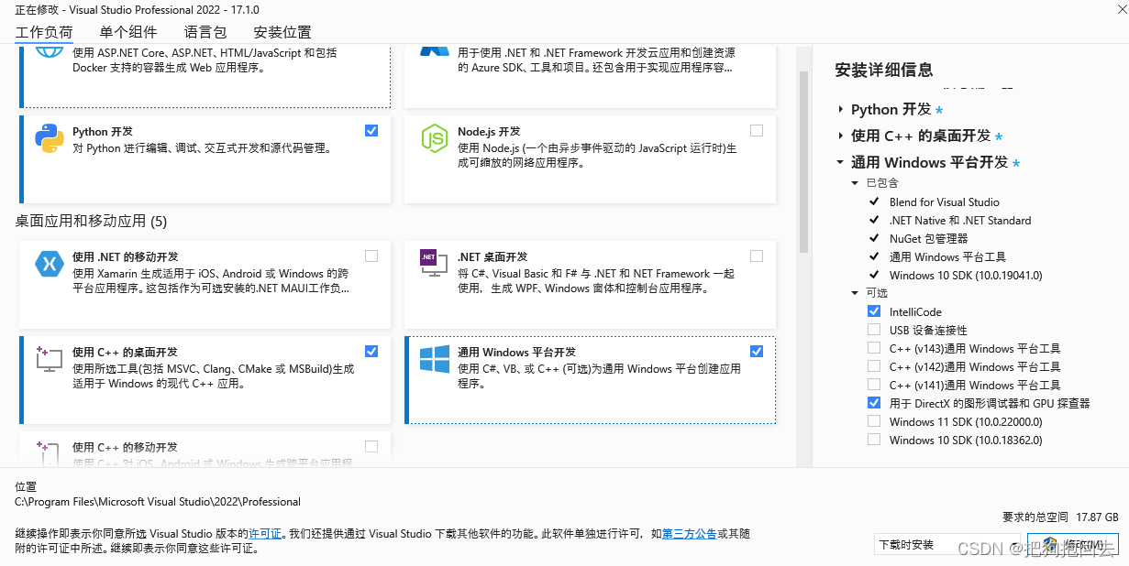Screen dimensions: 1129x566
Task: Open the 许可证 license link
Action: [265, 533]
